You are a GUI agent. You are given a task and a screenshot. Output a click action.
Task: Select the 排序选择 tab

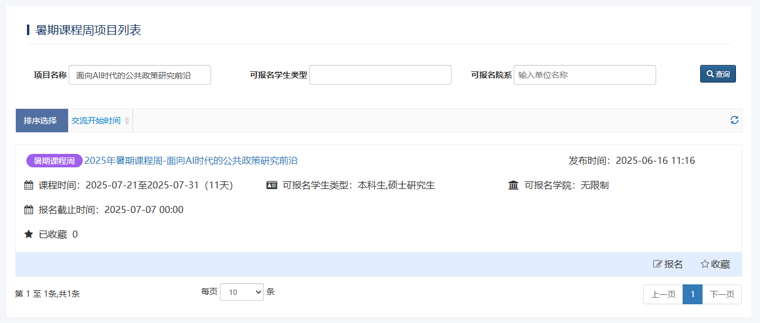pyautogui.click(x=40, y=121)
